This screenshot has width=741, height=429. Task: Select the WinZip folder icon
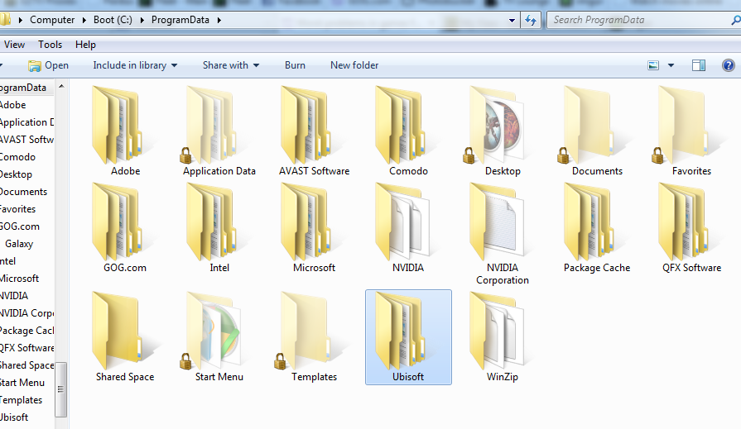497,331
